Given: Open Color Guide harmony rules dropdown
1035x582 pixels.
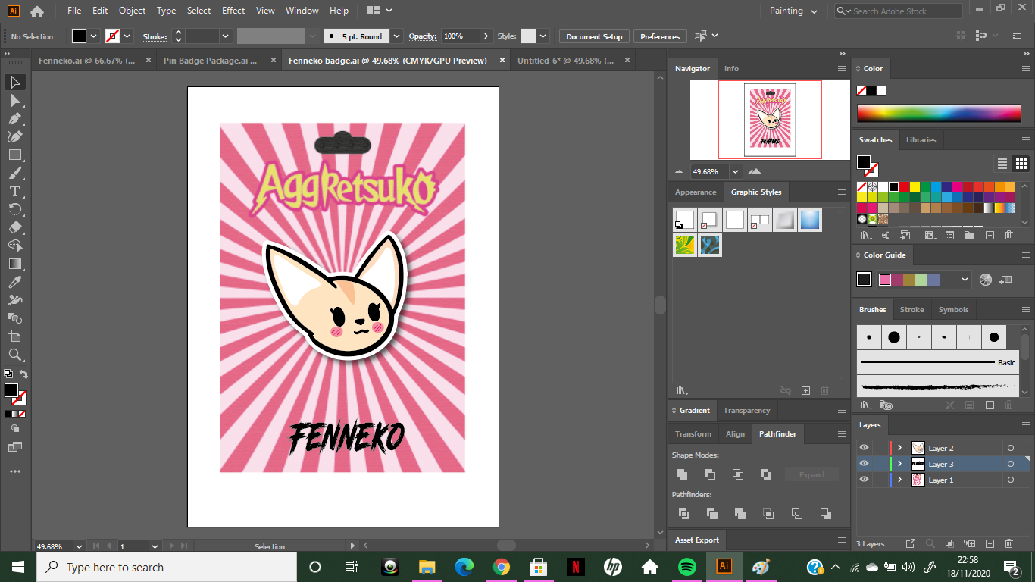Looking at the screenshot, I should pyautogui.click(x=965, y=280).
